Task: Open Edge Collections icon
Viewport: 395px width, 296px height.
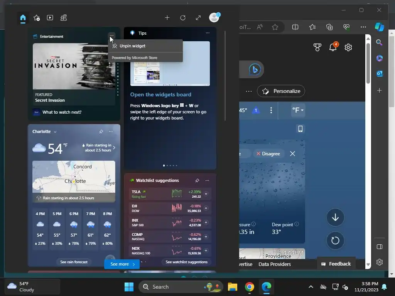Action: pyautogui.click(x=329, y=27)
